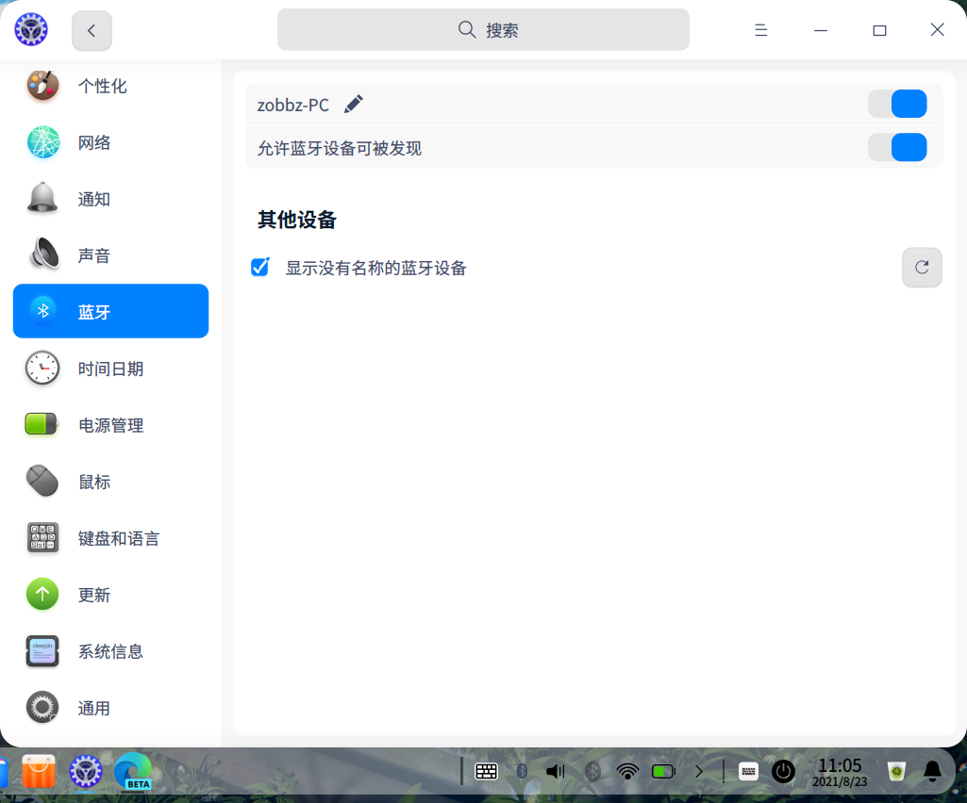Open 键盘和语言 keyboard and language settings
This screenshot has height=803, width=967.
pos(110,538)
